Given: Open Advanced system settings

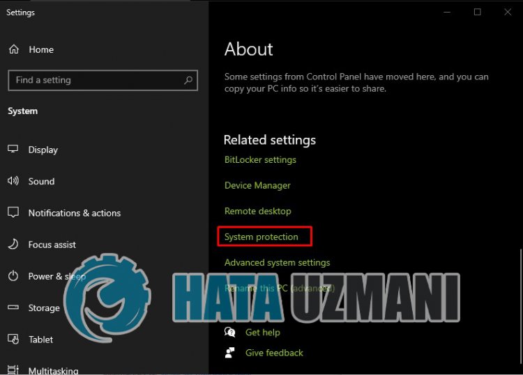Looking at the screenshot, I should click(x=277, y=262).
